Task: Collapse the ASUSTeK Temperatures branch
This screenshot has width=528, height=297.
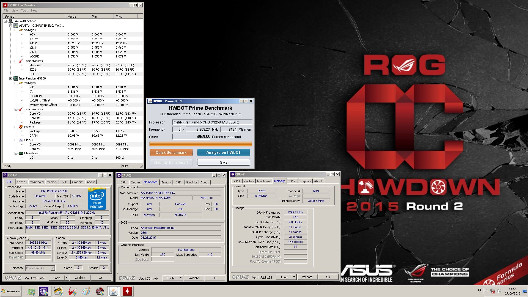Action: (16, 61)
